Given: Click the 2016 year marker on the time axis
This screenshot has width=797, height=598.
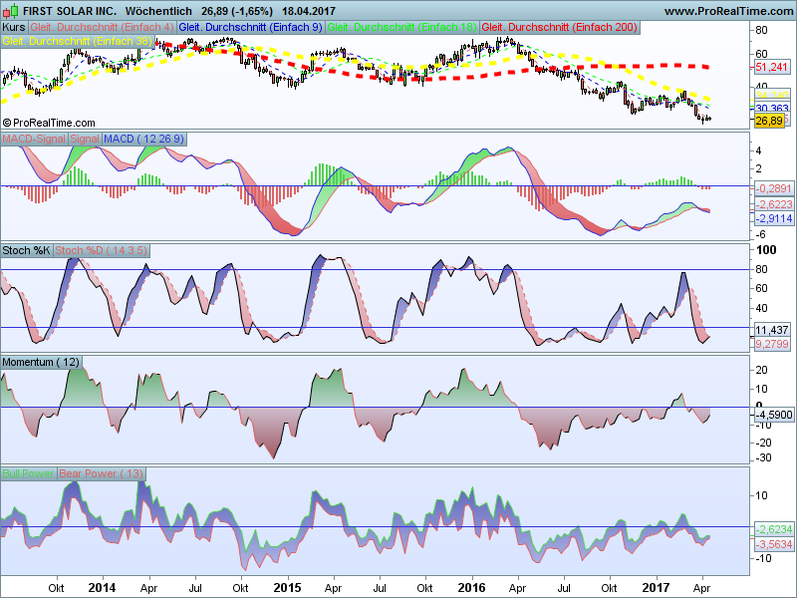Looking at the screenshot, I should (x=471, y=588).
